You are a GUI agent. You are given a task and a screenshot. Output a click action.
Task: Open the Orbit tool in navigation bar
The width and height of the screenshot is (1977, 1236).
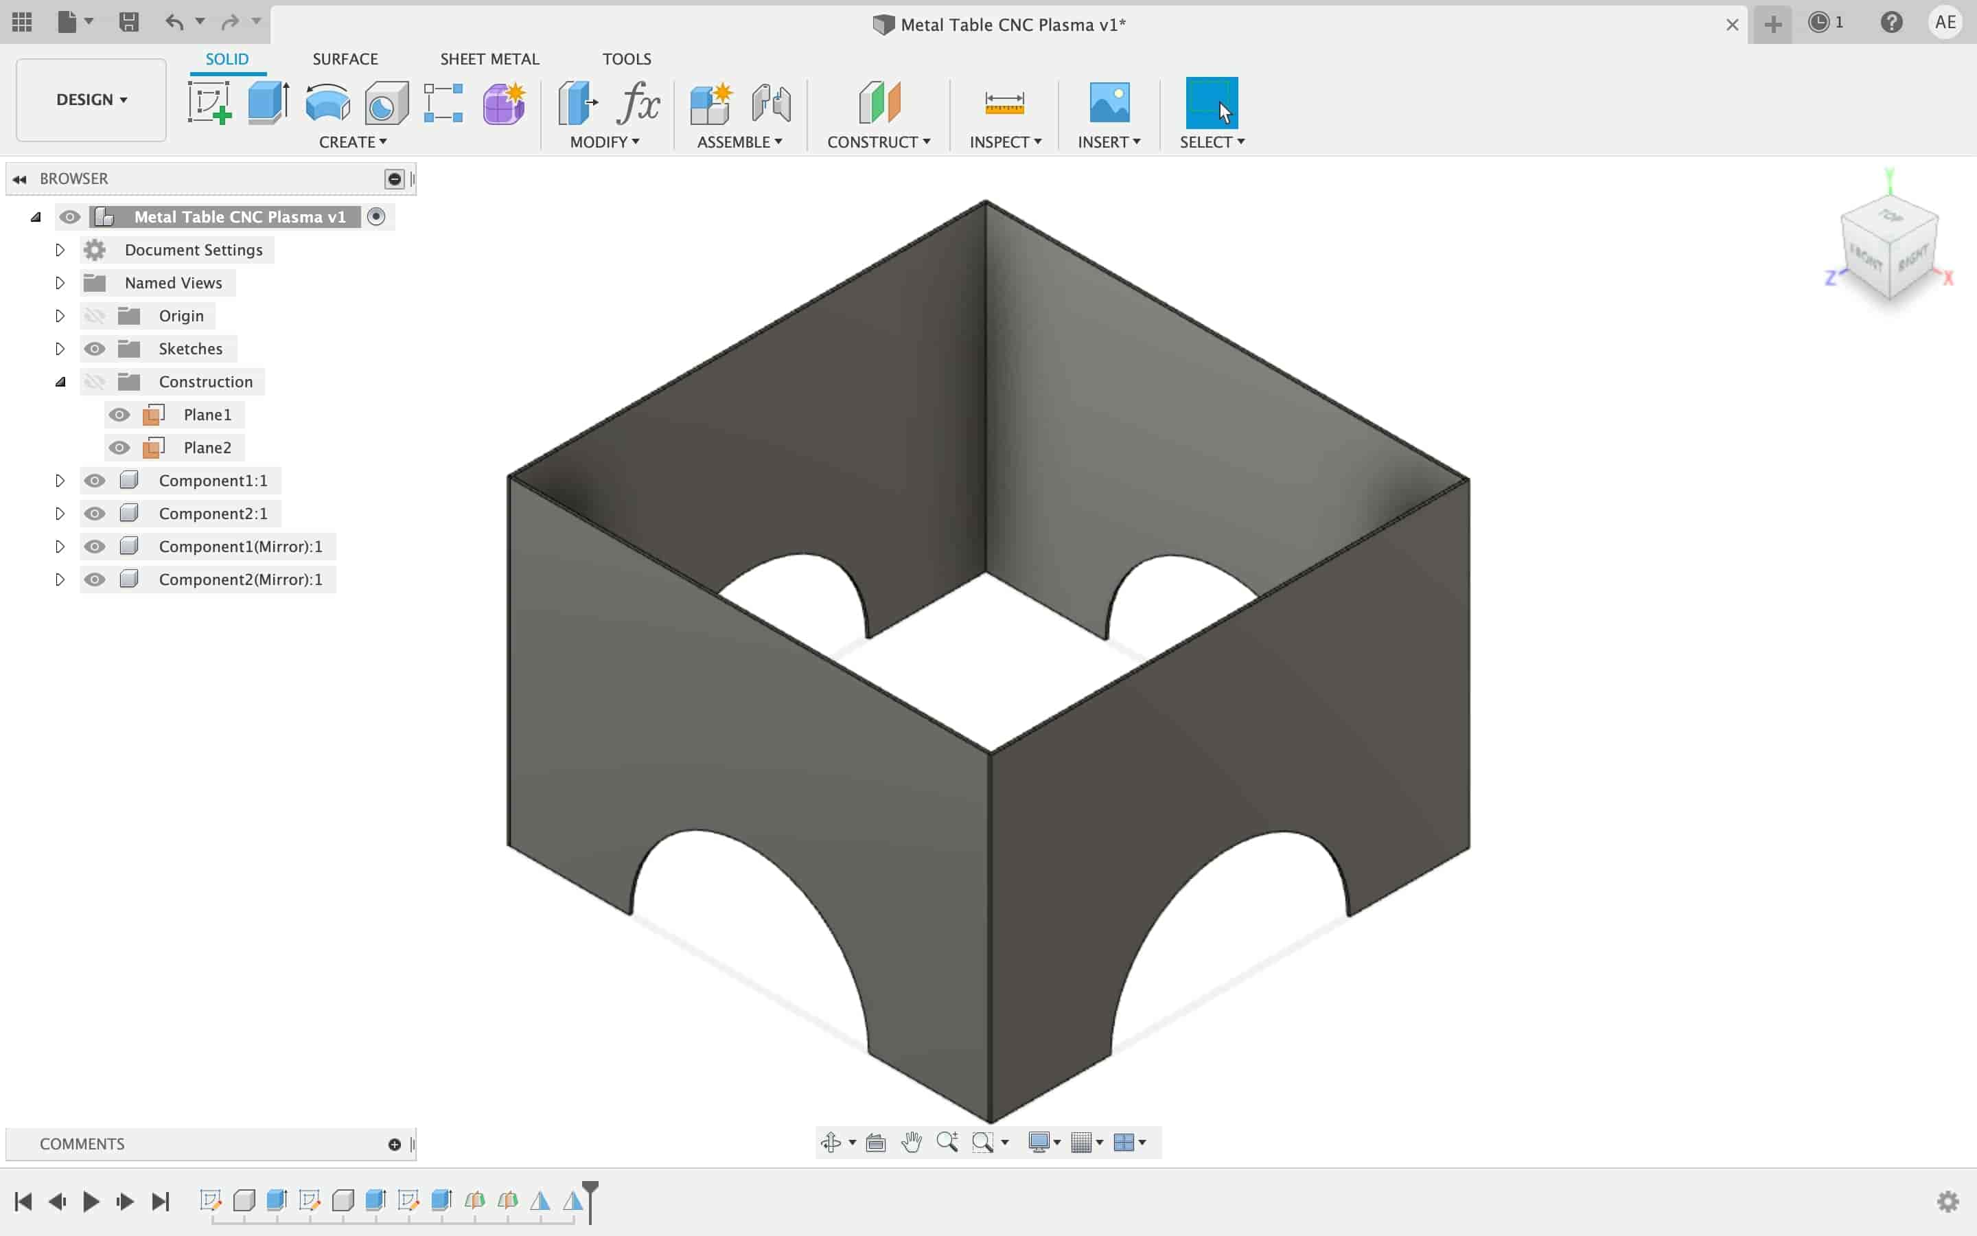831,1142
